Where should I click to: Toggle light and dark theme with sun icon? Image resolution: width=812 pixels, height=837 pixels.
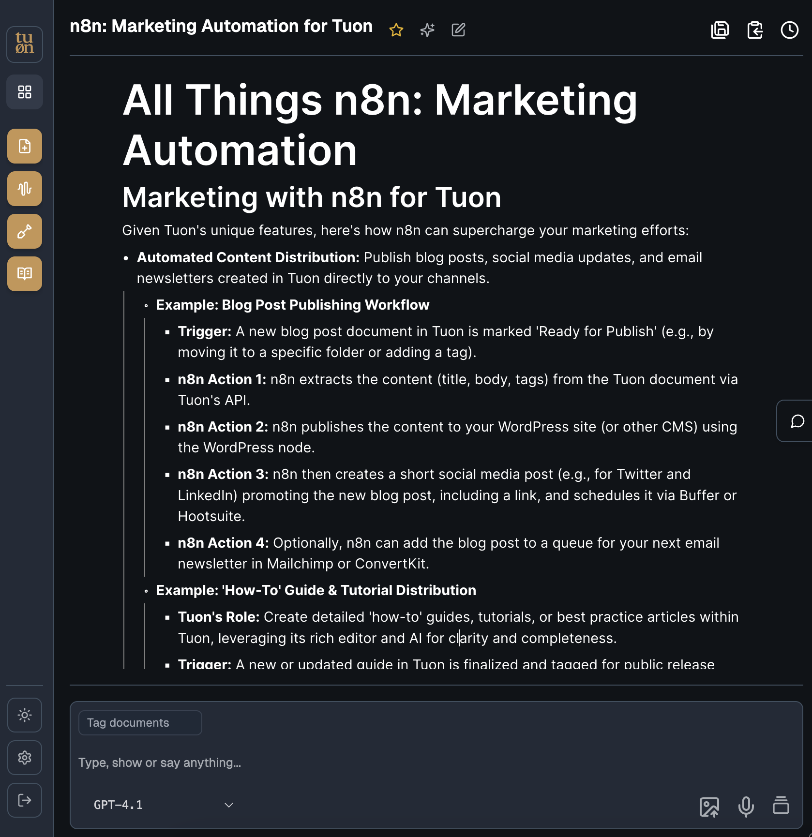click(x=25, y=715)
